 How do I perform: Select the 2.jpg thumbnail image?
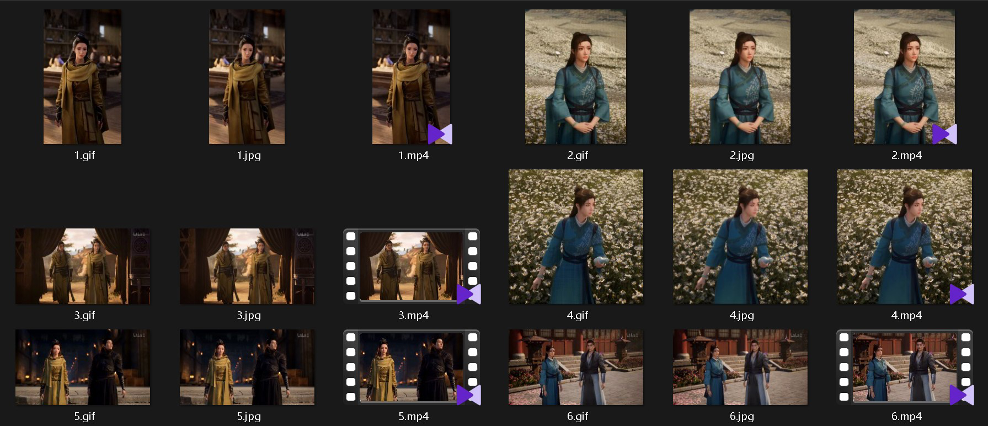pyautogui.click(x=740, y=77)
